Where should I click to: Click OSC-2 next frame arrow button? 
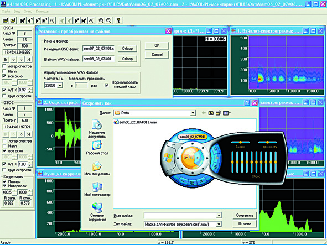(x=21, y=134)
